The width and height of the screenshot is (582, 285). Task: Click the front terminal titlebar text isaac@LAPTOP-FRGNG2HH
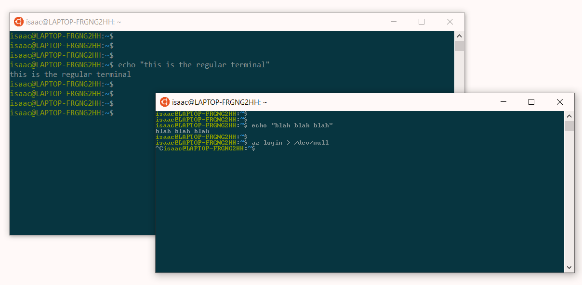(x=219, y=101)
